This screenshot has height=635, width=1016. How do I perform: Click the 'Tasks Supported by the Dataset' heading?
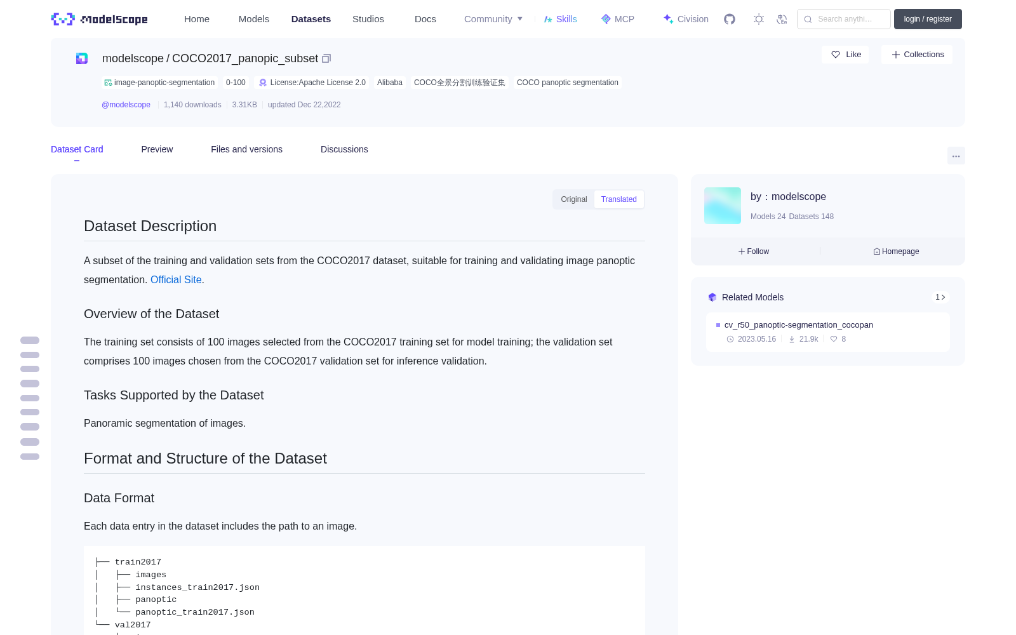[173, 395]
